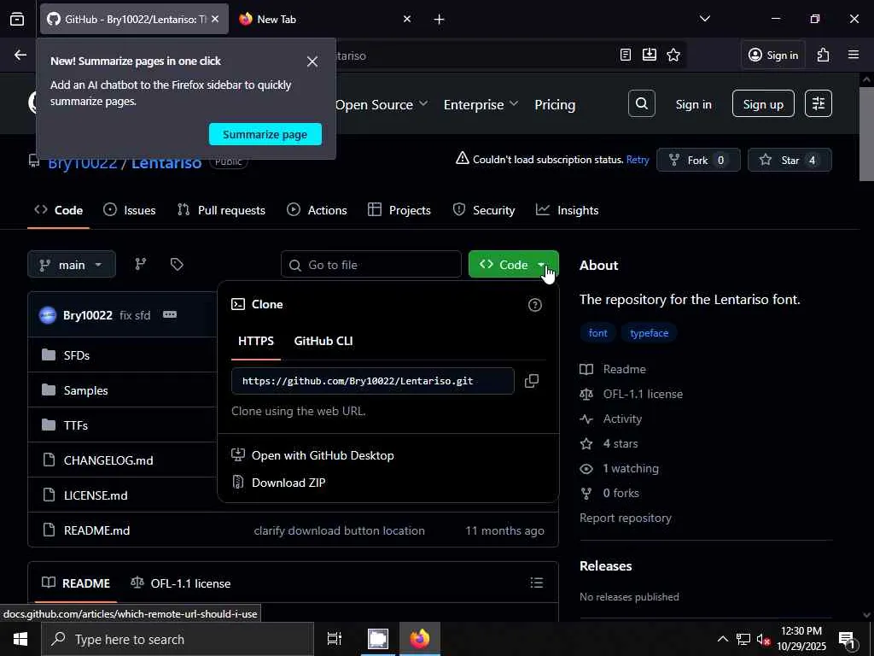Image resolution: width=874 pixels, height=656 pixels.
Task: Open the appearance settings sliders icon
Action: pos(819,103)
